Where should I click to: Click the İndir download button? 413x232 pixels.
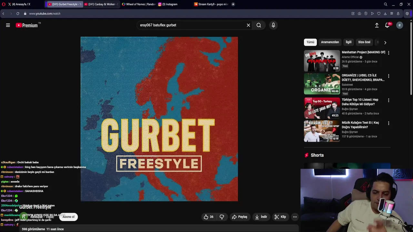[x=261, y=217]
